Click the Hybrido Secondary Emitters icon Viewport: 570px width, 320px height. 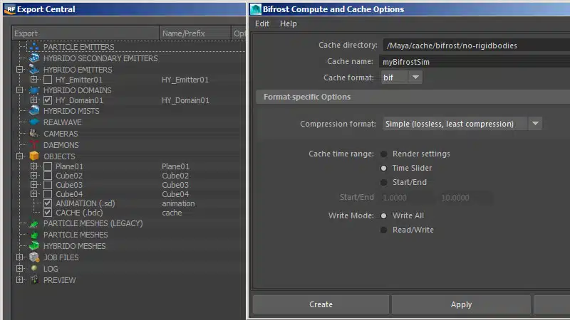[33, 58]
